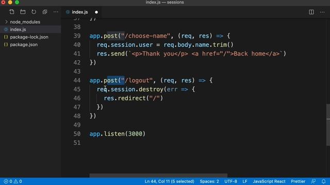The image size is (330, 185).
Task: Click the window title "index.js — sessions"
Action: (x=165, y=2)
